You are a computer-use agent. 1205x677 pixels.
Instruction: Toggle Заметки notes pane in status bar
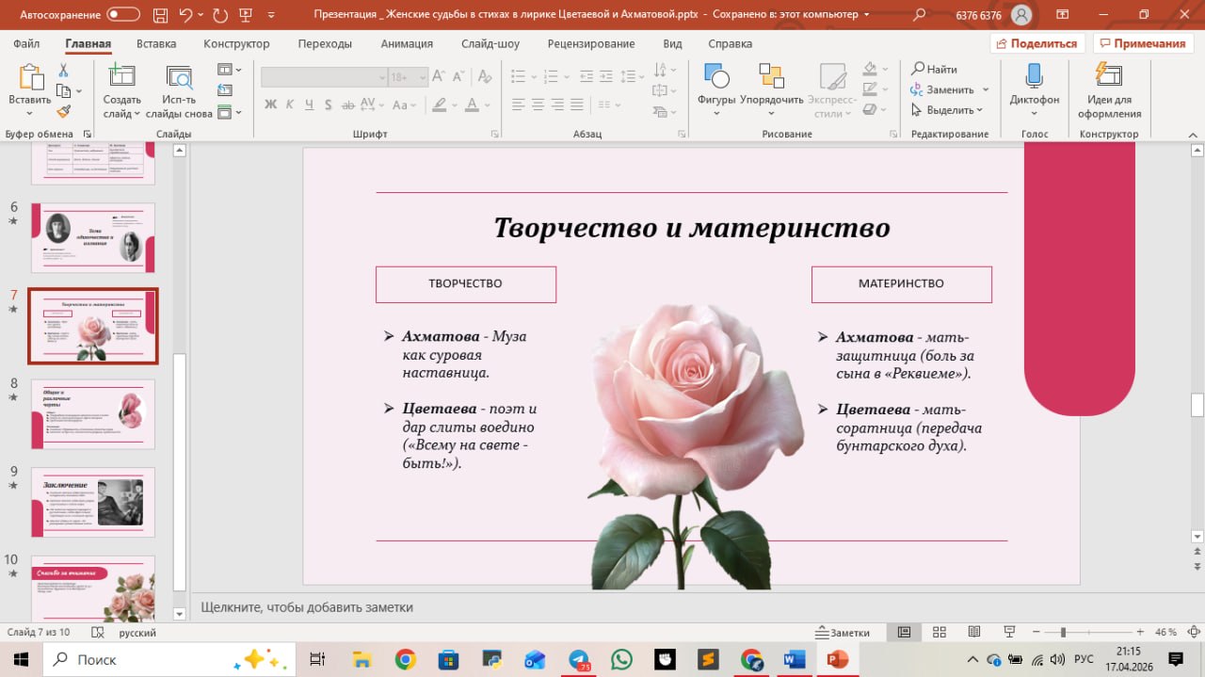click(843, 633)
